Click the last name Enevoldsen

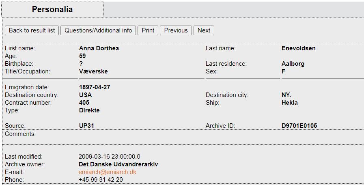299,48
